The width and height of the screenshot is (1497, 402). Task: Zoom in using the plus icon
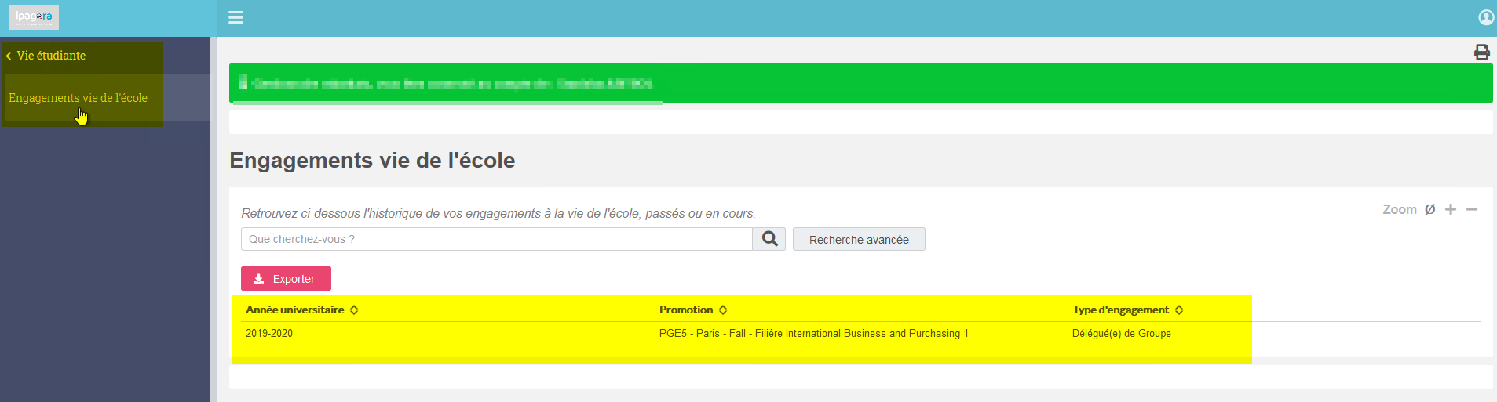click(x=1451, y=209)
